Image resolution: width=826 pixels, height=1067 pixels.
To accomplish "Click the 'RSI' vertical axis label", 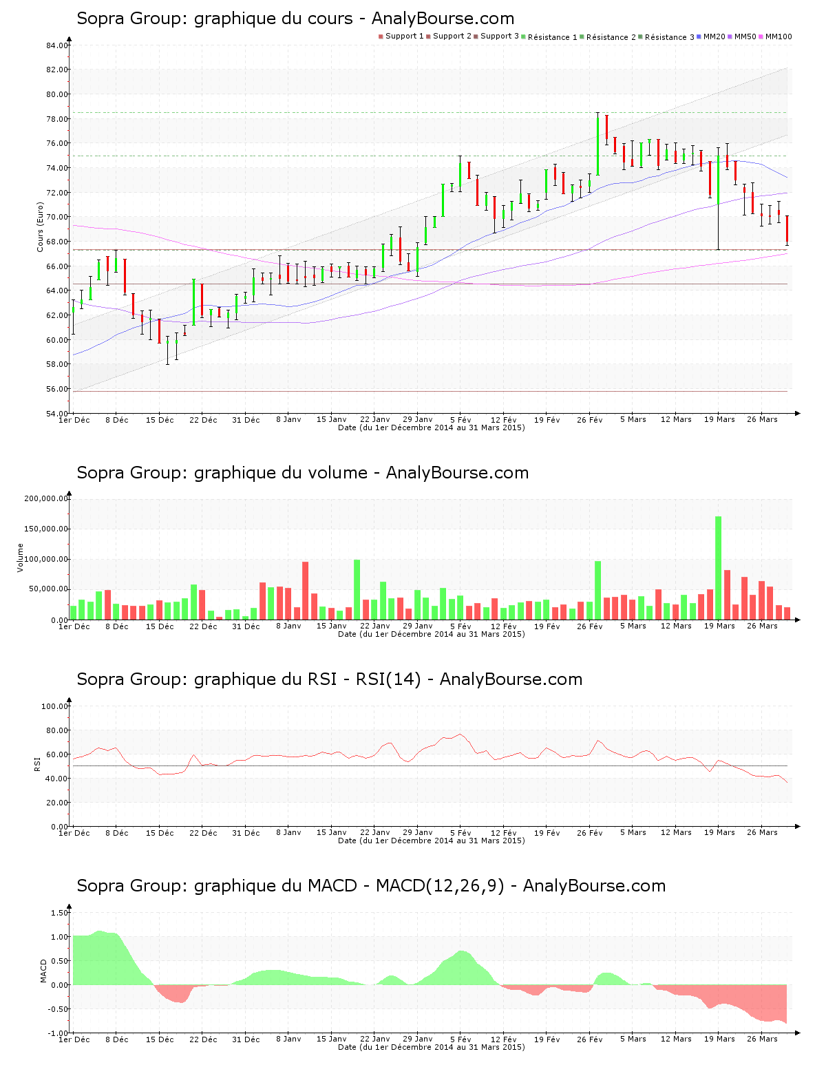I will click(x=37, y=763).
